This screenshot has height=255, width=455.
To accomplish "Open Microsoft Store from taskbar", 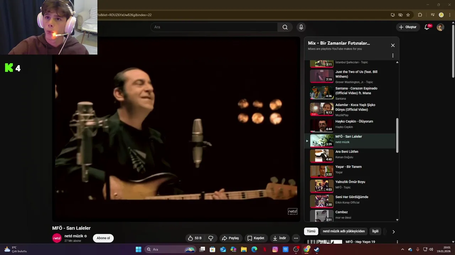I will [213, 249].
